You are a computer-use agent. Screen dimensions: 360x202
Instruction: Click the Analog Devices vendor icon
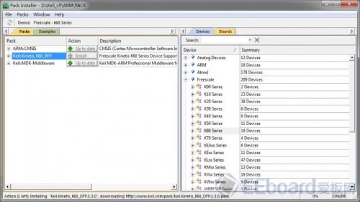tap(193, 57)
